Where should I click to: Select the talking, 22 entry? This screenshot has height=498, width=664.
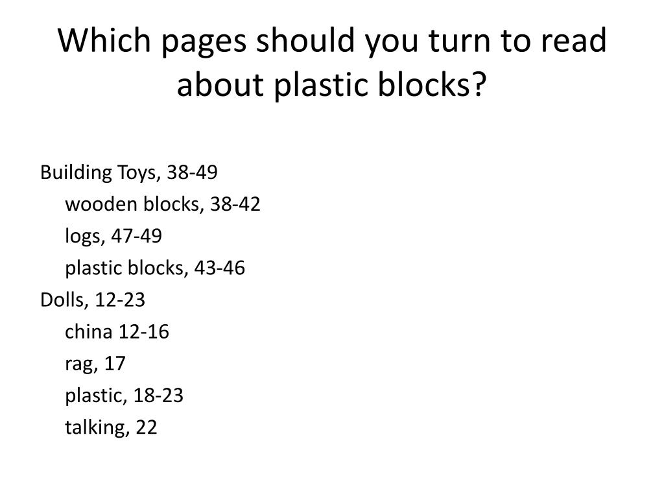pos(111,427)
